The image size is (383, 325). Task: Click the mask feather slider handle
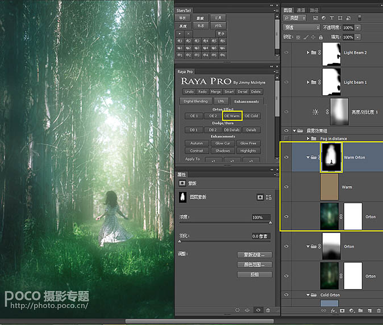click(x=180, y=242)
